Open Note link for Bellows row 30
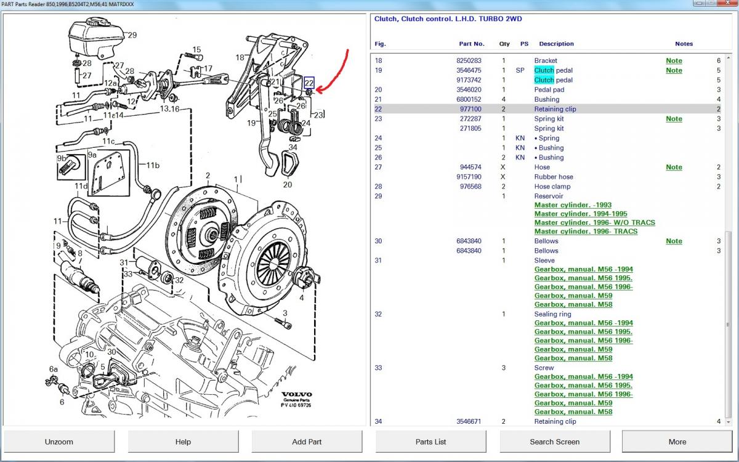The width and height of the screenshot is (739, 462). [x=674, y=241]
